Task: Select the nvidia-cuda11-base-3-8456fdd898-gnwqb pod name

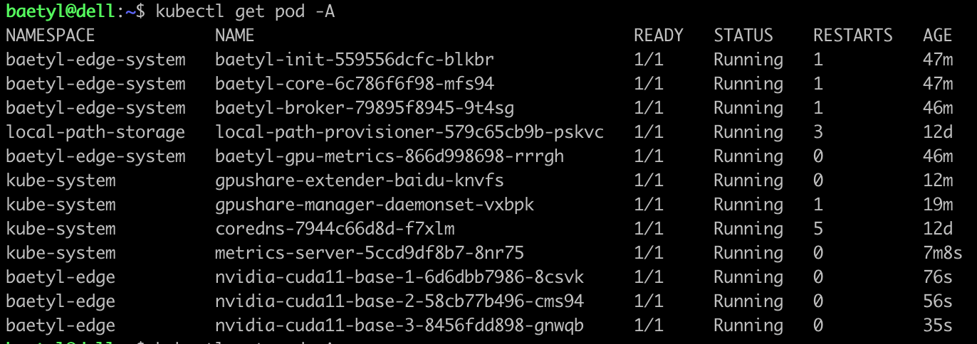Action: (399, 326)
